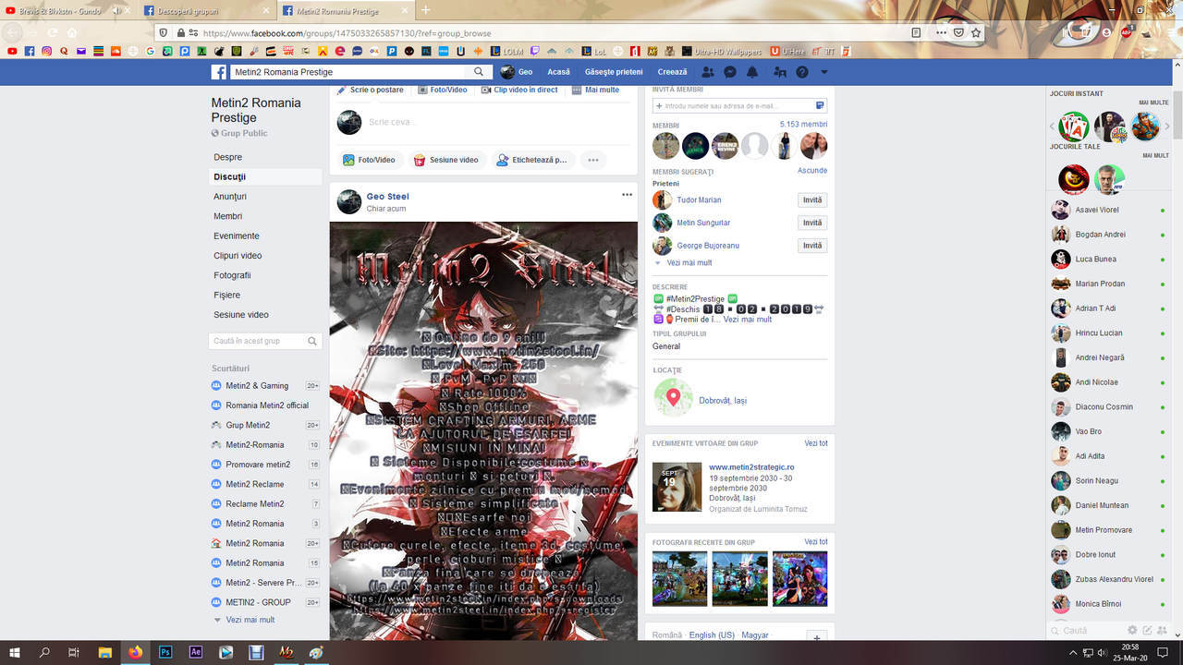Open '5.153 membri' link
This screenshot has width=1183, height=665.
tap(803, 125)
